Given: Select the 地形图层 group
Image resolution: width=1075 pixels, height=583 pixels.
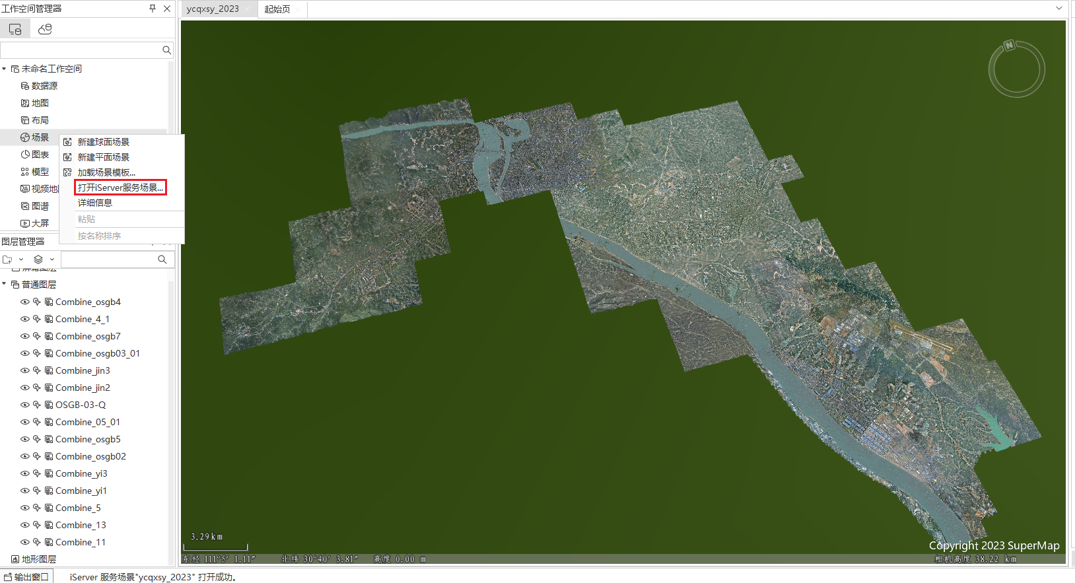Looking at the screenshot, I should (38, 559).
